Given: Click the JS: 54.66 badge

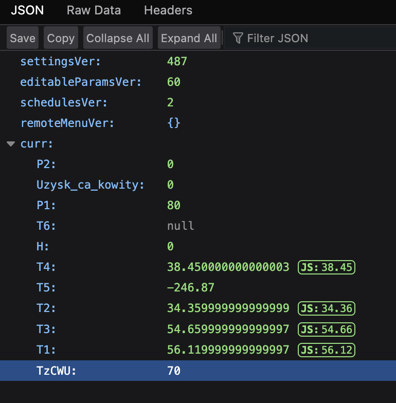Looking at the screenshot, I should pyautogui.click(x=327, y=329).
